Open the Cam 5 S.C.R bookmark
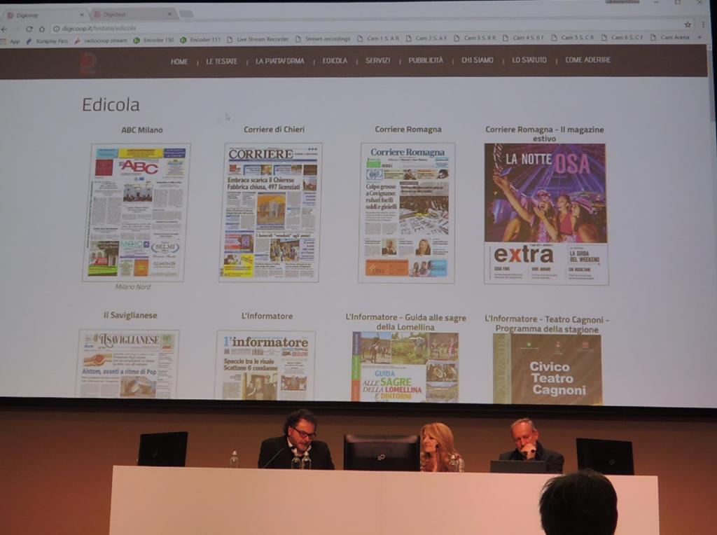 pos(573,38)
